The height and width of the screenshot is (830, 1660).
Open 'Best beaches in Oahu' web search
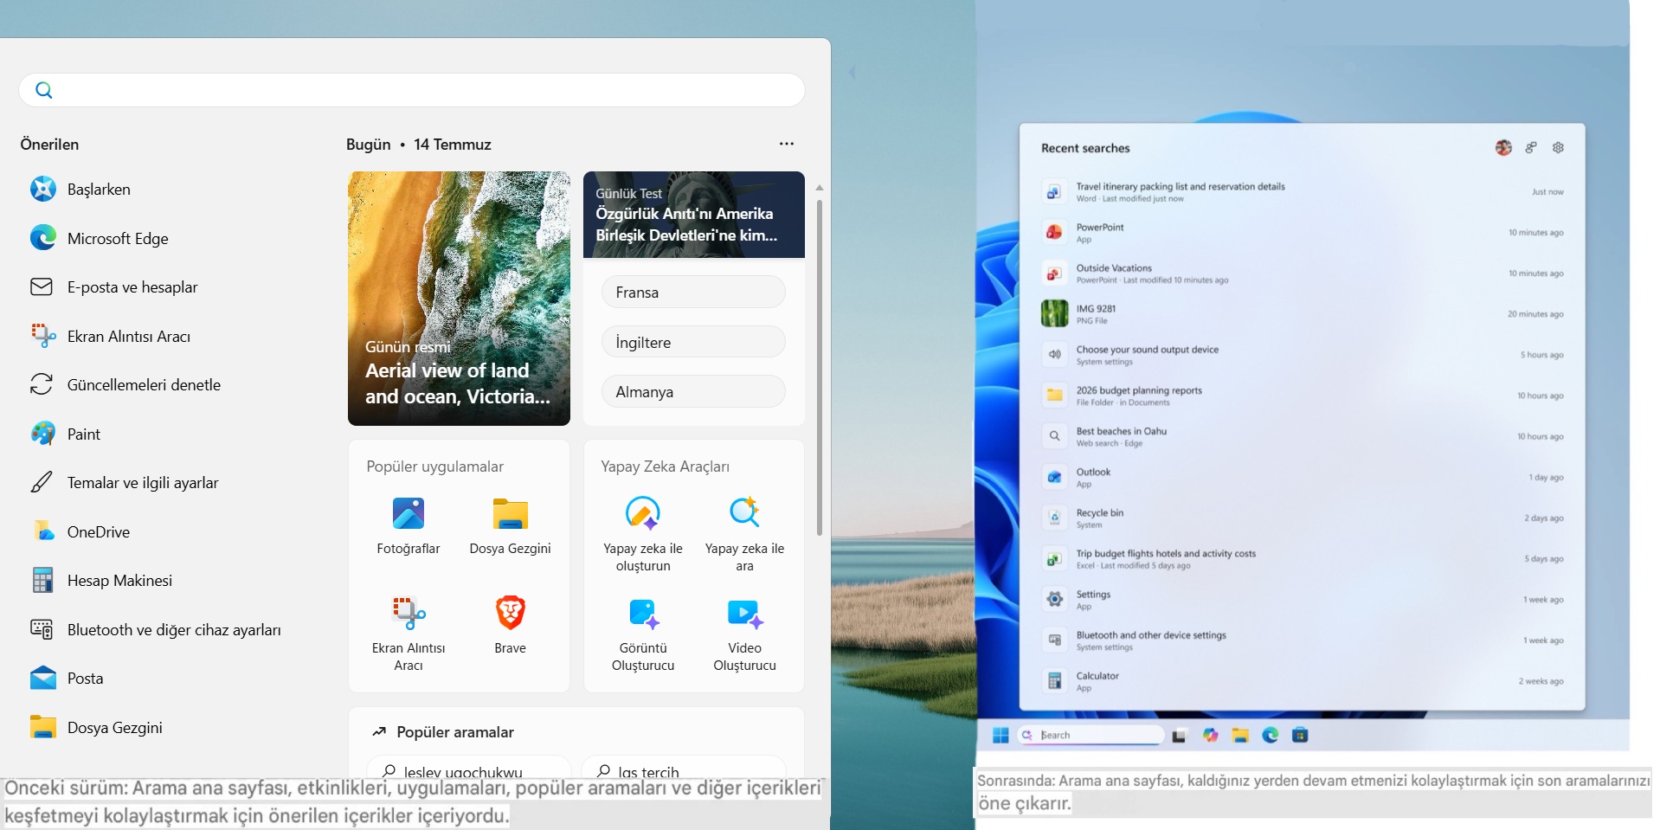click(x=1303, y=436)
